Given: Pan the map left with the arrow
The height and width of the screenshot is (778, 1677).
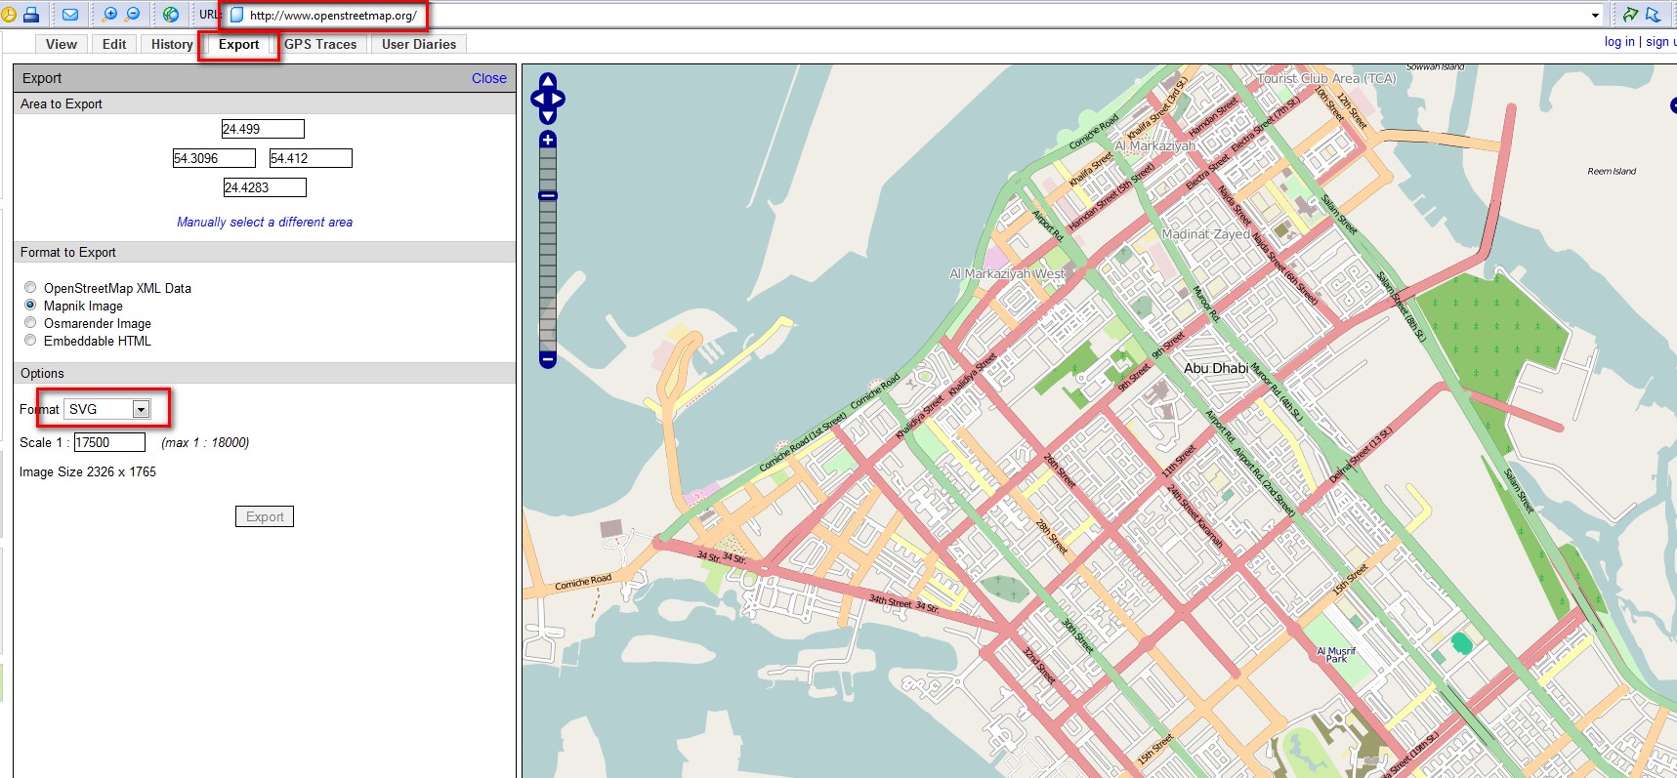Looking at the screenshot, I should click(537, 99).
